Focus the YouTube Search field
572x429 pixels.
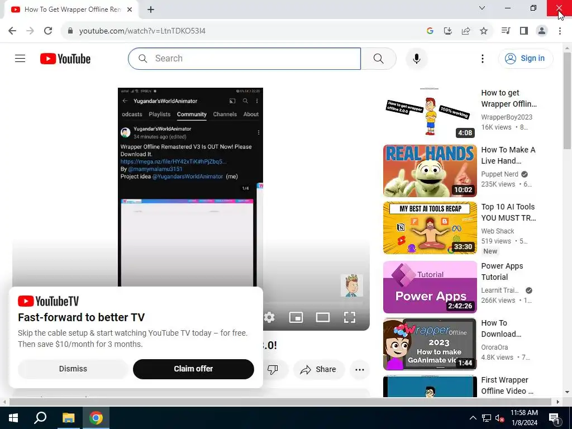[245, 58]
